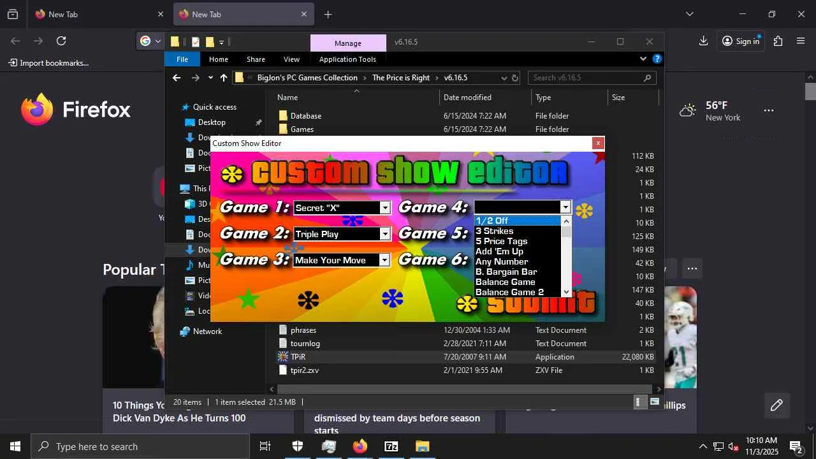Viewport: 816px width, 459px height.
Task: Select the TPiR application file
Action: tap(467, 357)
